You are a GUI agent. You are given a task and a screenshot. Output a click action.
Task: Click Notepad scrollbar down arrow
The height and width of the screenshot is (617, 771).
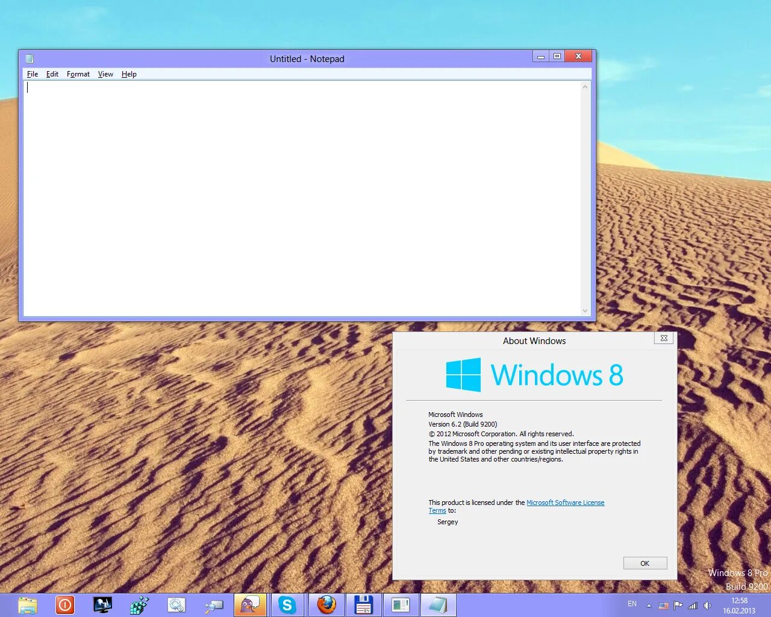(585, 311)
